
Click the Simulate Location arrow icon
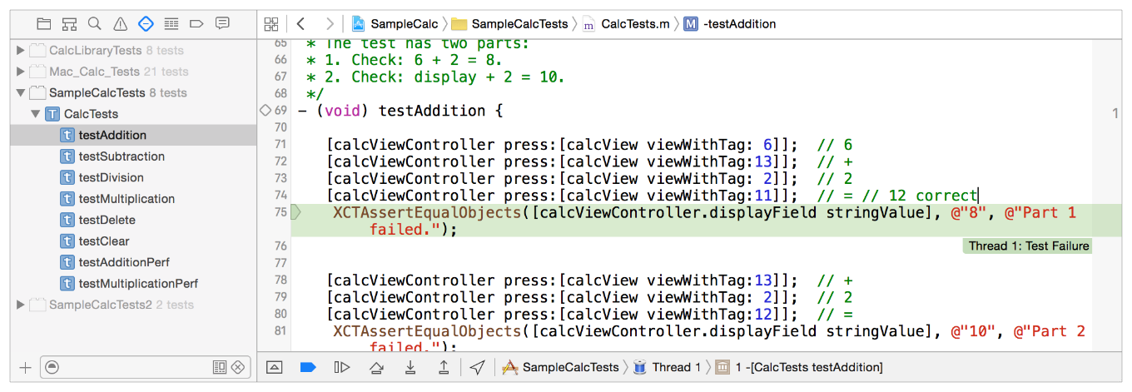[477, 367]
